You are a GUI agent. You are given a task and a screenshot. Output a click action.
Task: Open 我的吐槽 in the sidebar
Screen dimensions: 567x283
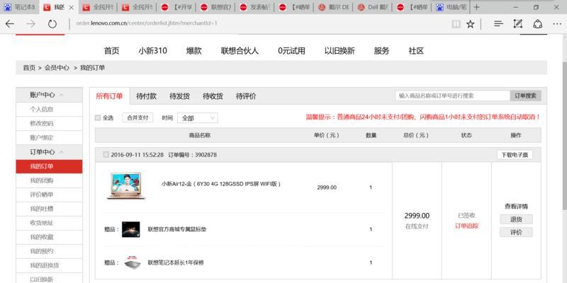click(x=42, y=209)
